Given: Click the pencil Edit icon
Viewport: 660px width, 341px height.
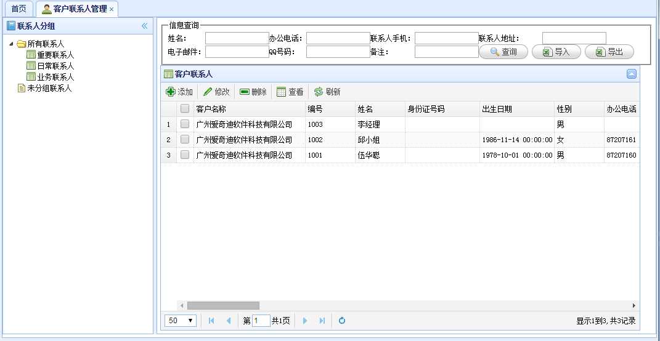Looking at the screenshot, I should coord(208,92).
